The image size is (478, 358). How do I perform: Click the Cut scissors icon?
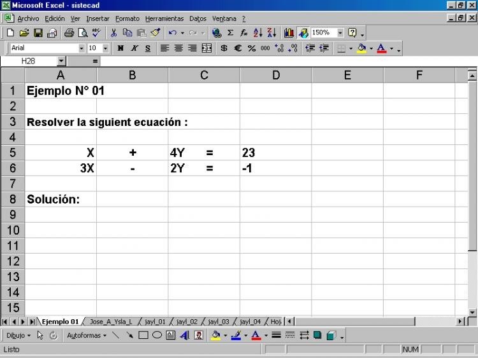click(x=113, y=32)
